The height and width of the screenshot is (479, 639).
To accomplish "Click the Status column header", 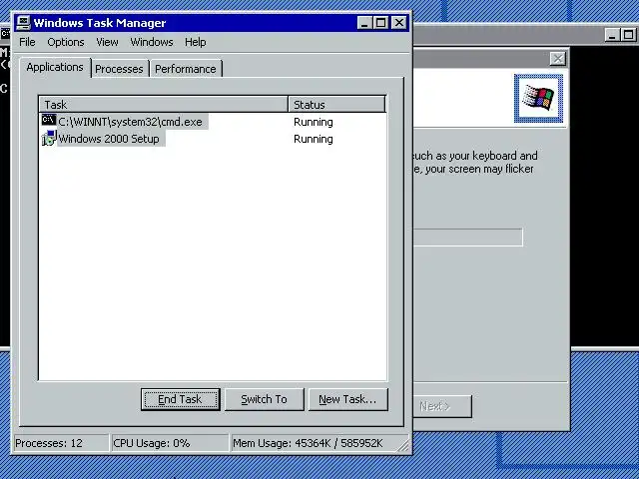I will 337,105.
